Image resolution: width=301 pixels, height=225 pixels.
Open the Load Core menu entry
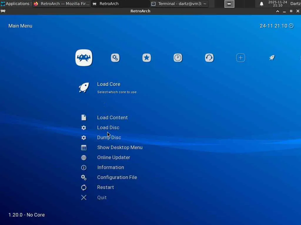pyautogui.click(x=109, y=84)
